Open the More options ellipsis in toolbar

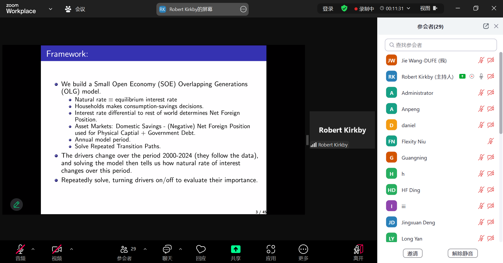pyautogui.click(x=303, y=249)
